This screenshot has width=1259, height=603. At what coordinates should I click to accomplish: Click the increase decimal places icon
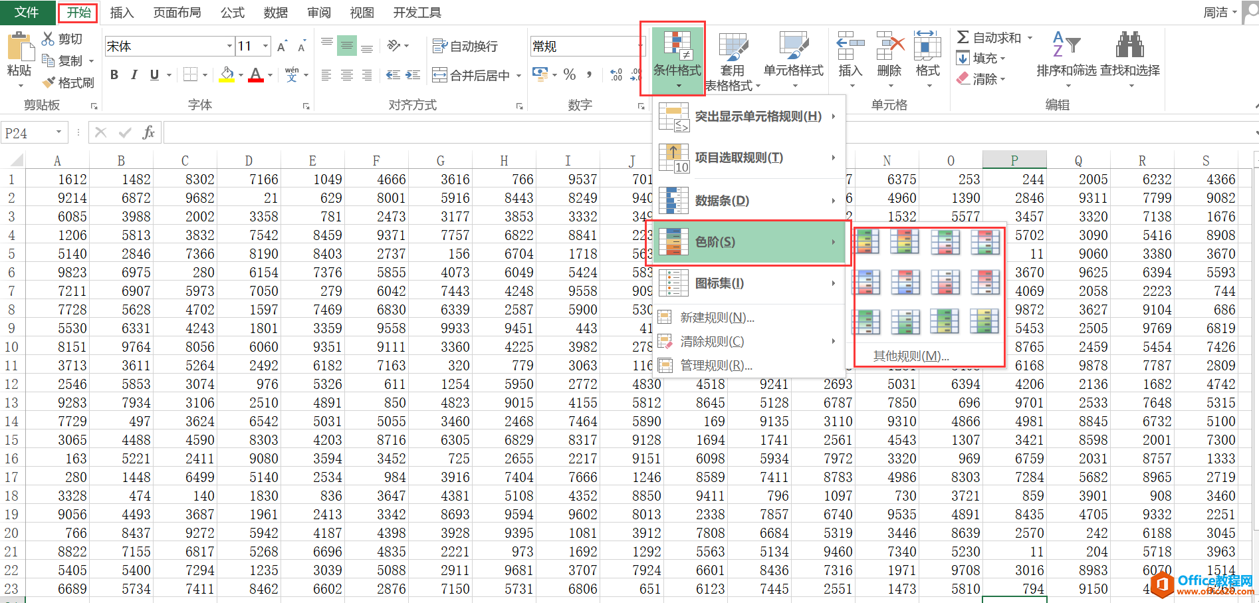pyautogui.click(x=616, y=74)
